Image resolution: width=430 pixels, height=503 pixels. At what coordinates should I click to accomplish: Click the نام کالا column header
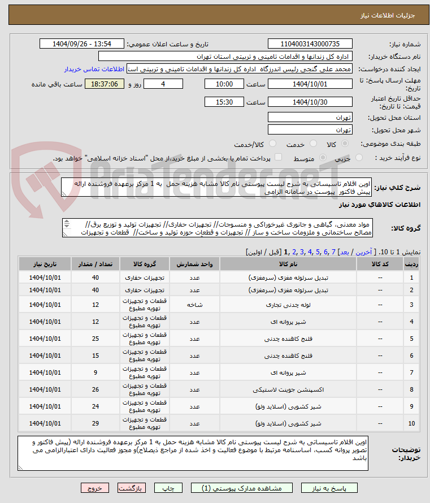coord(288,264)
